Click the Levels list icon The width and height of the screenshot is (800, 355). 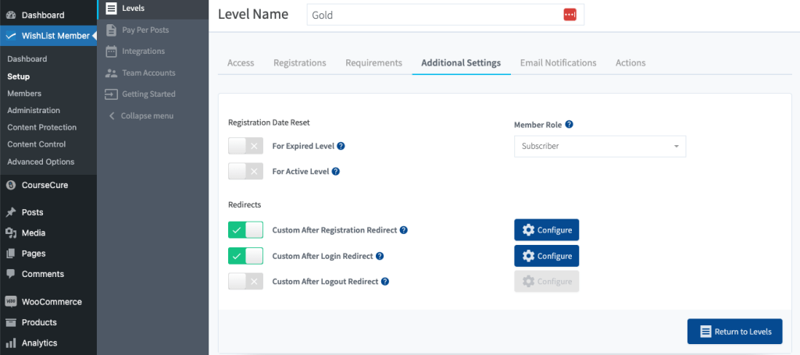[x=111, y=8]
